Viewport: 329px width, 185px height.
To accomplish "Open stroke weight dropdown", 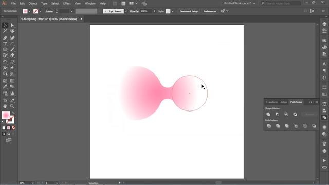I will pos(71,11).
